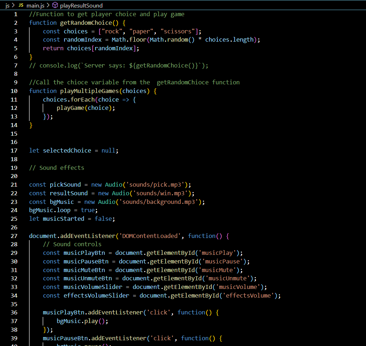Screen dimensions: 366x346
Task: Click 'musicUnmuteBtn' constant on line 32
Action: pyautogui.click(x=88, y=279)
